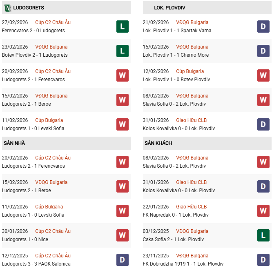
Task: Click the Ludogorets team logo icon
Action: click(x=7, y=8)
